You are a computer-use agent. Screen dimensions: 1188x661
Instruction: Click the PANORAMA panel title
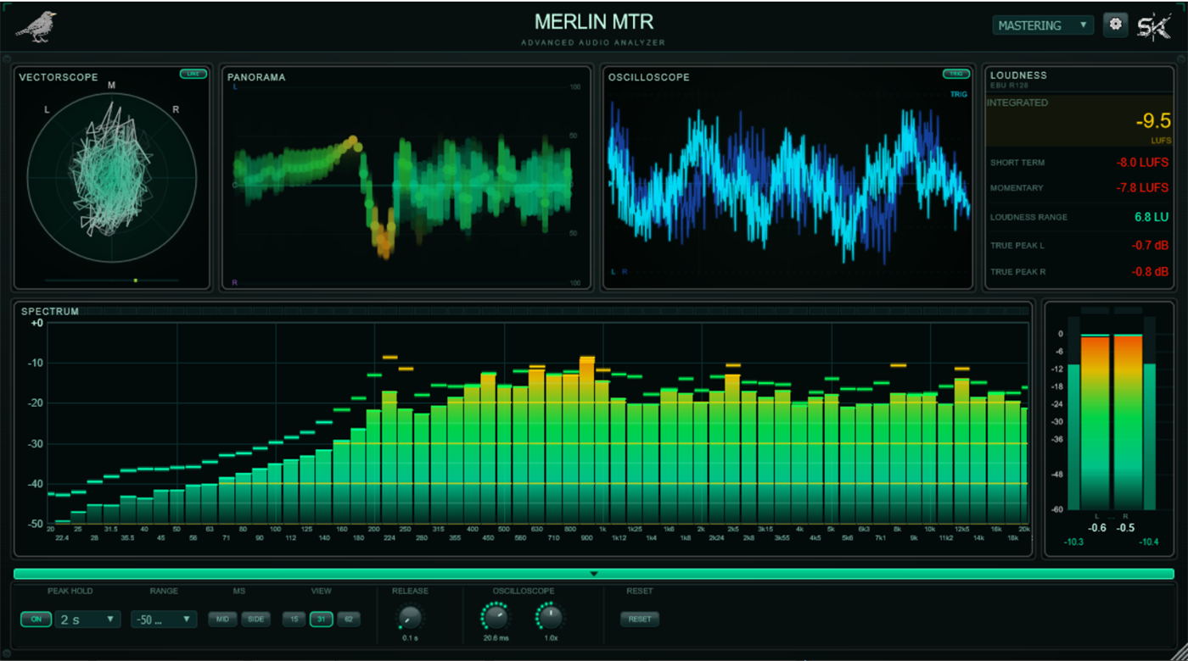[x=256, y=77]
